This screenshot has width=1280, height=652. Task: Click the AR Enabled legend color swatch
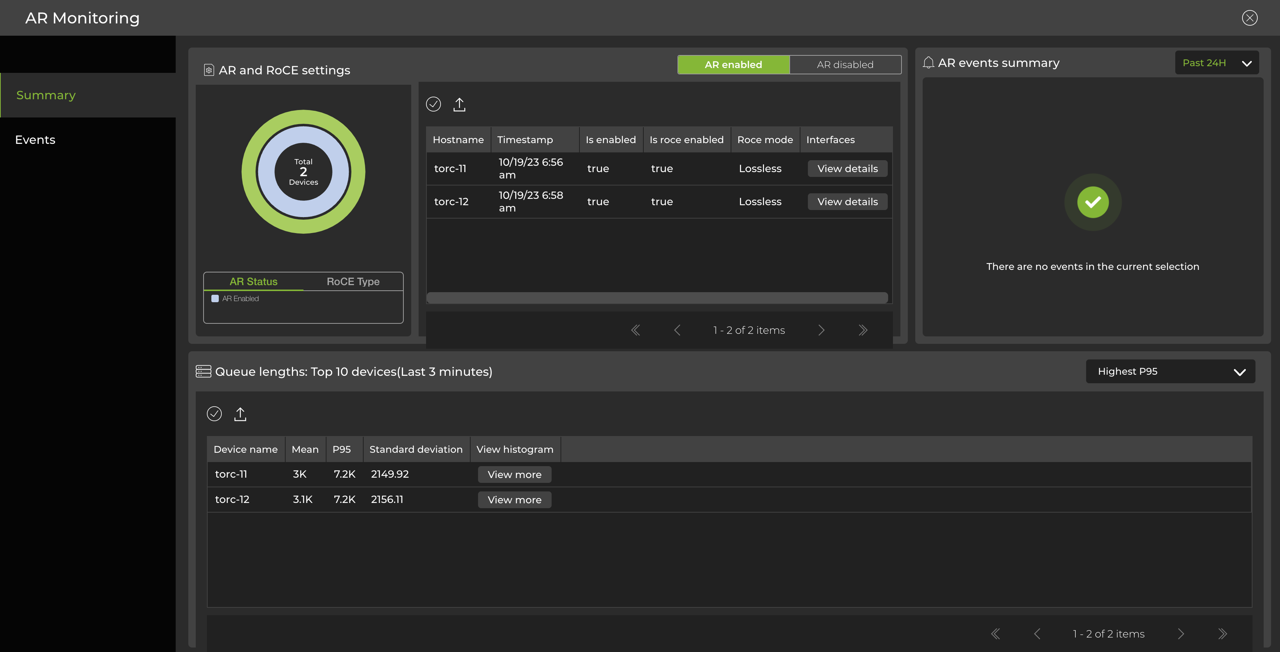[215, 298]
